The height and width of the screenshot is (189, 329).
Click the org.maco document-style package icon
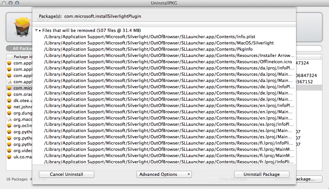pyautogui.click(x=9, y=120)
